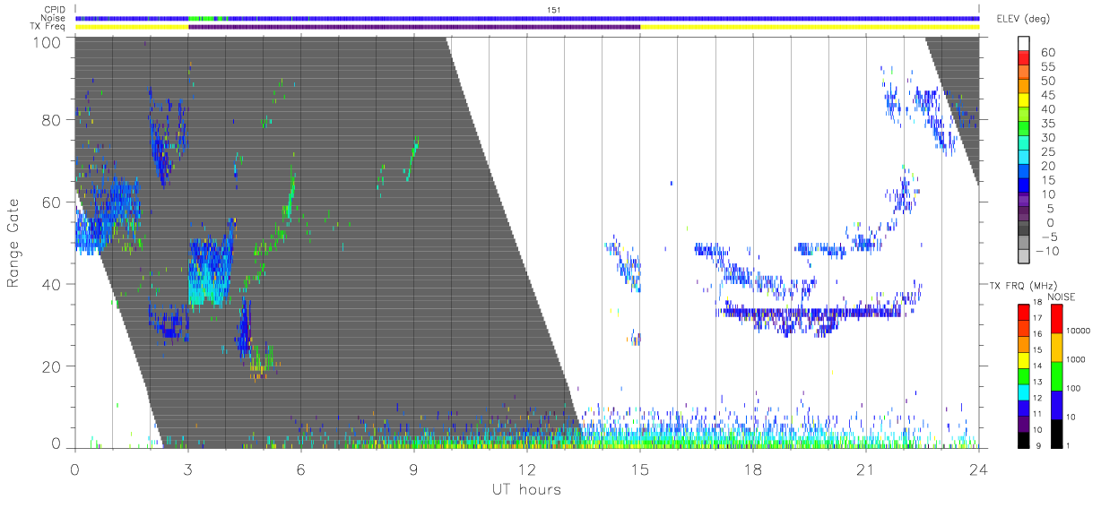Click the purple section of the TX Freq strip
1101x508 pixels.
[414, 27]
